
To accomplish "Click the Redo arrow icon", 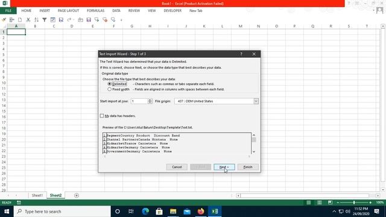I will click(x=69, y=20).
